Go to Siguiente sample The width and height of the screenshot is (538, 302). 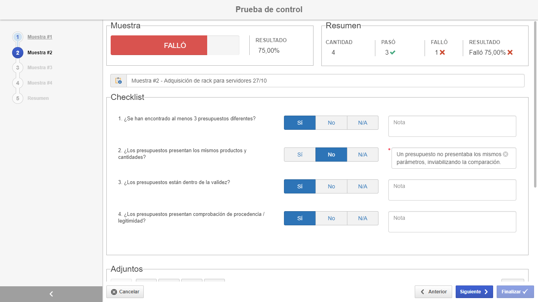click(474, 292)
